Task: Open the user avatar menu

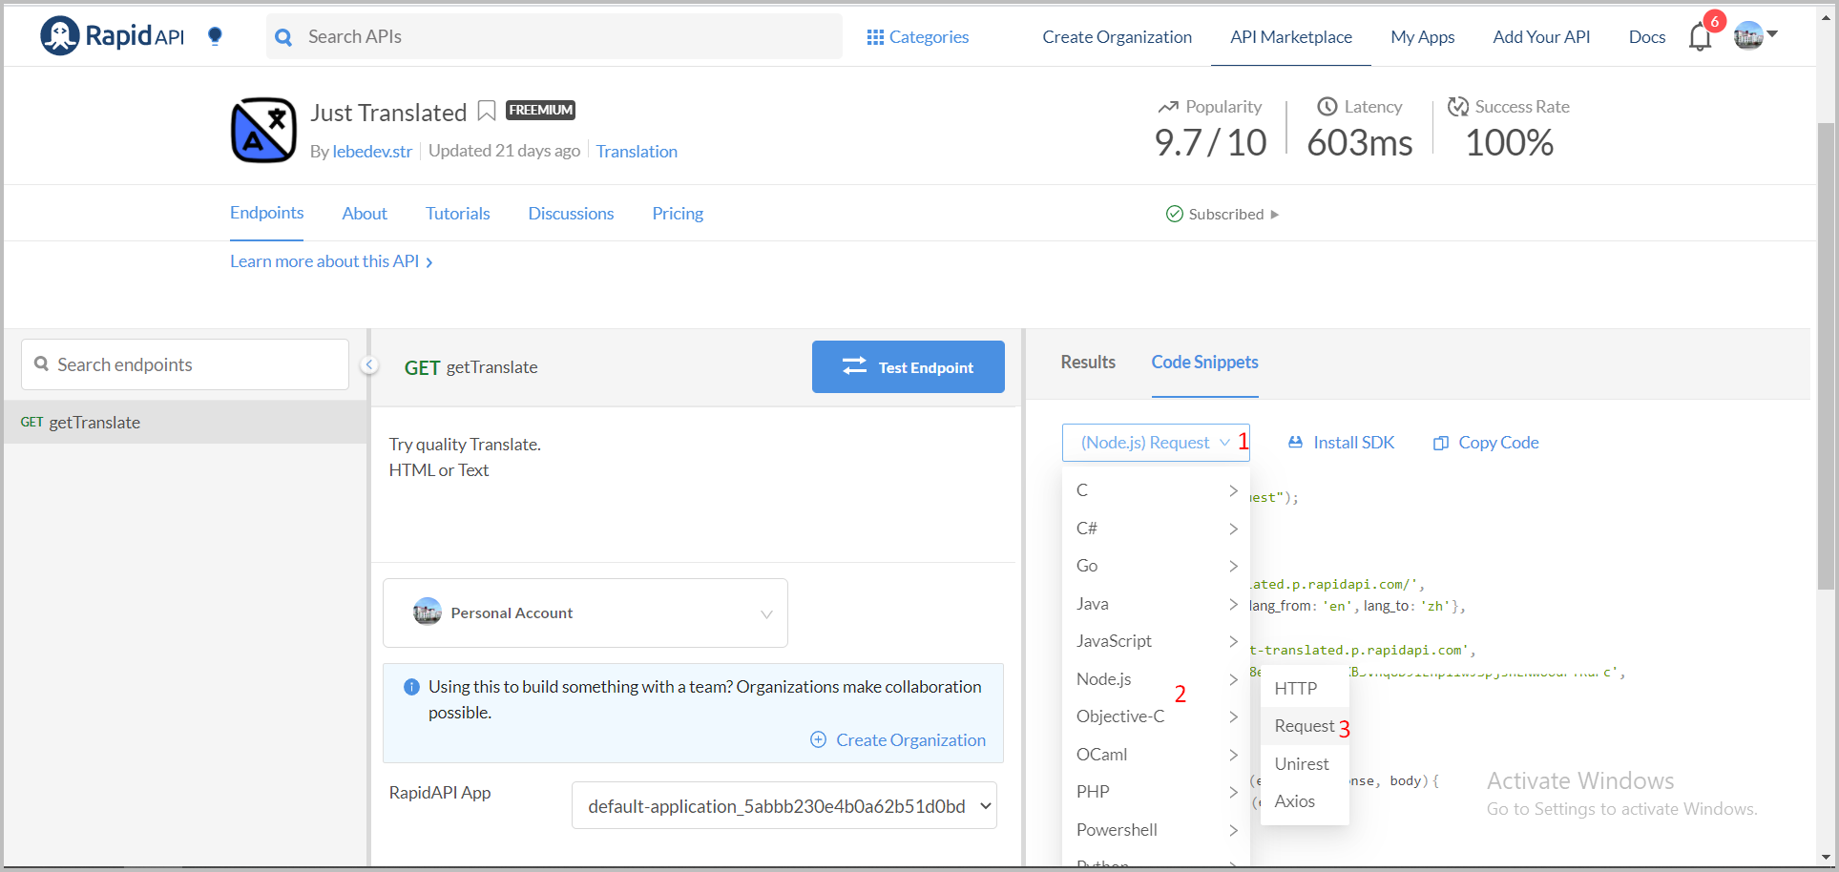Action: pos(1756,36)
